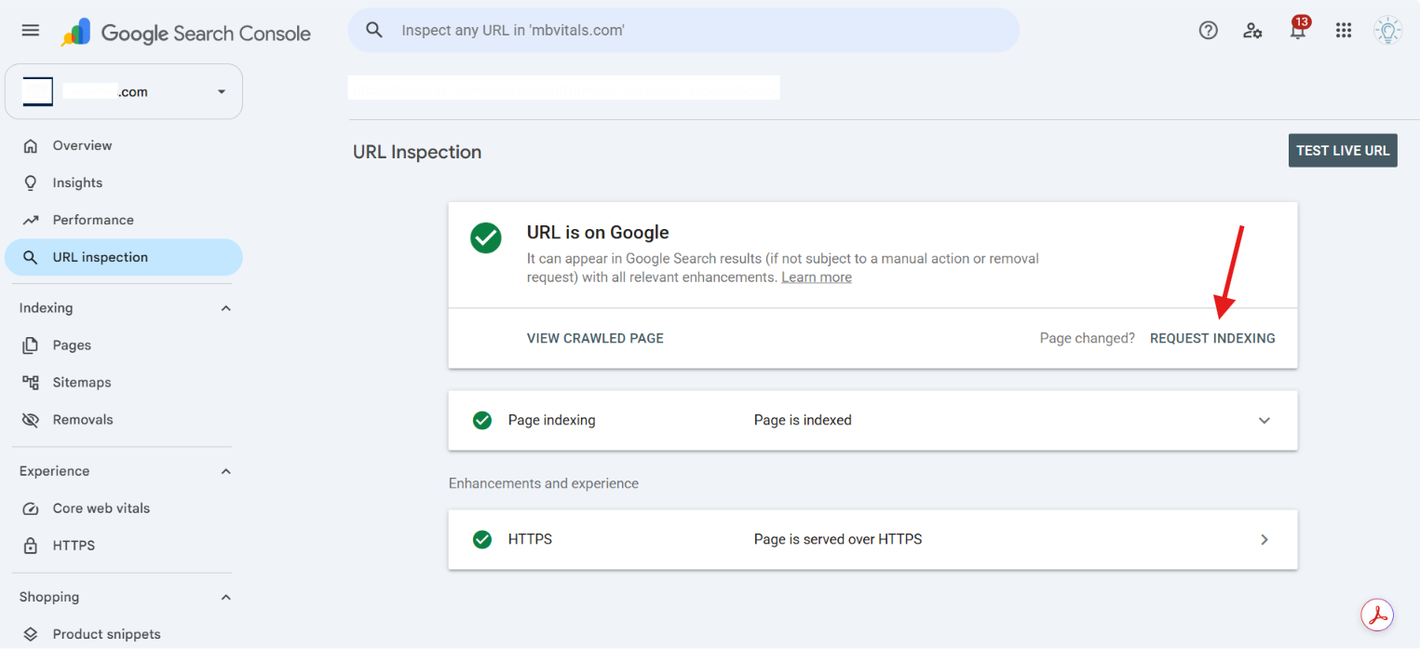
Task: Open the Google apps grid
Action: point(1343,31)
